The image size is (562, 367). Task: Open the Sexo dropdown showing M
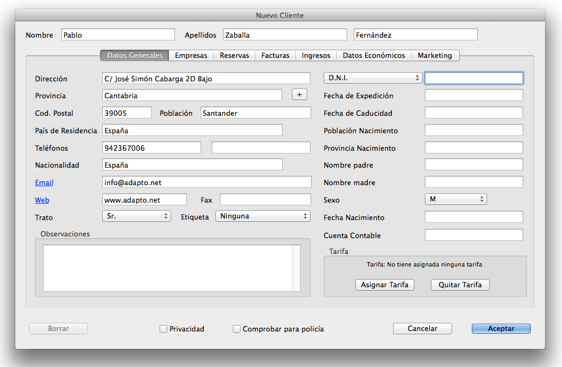point(455,199)
